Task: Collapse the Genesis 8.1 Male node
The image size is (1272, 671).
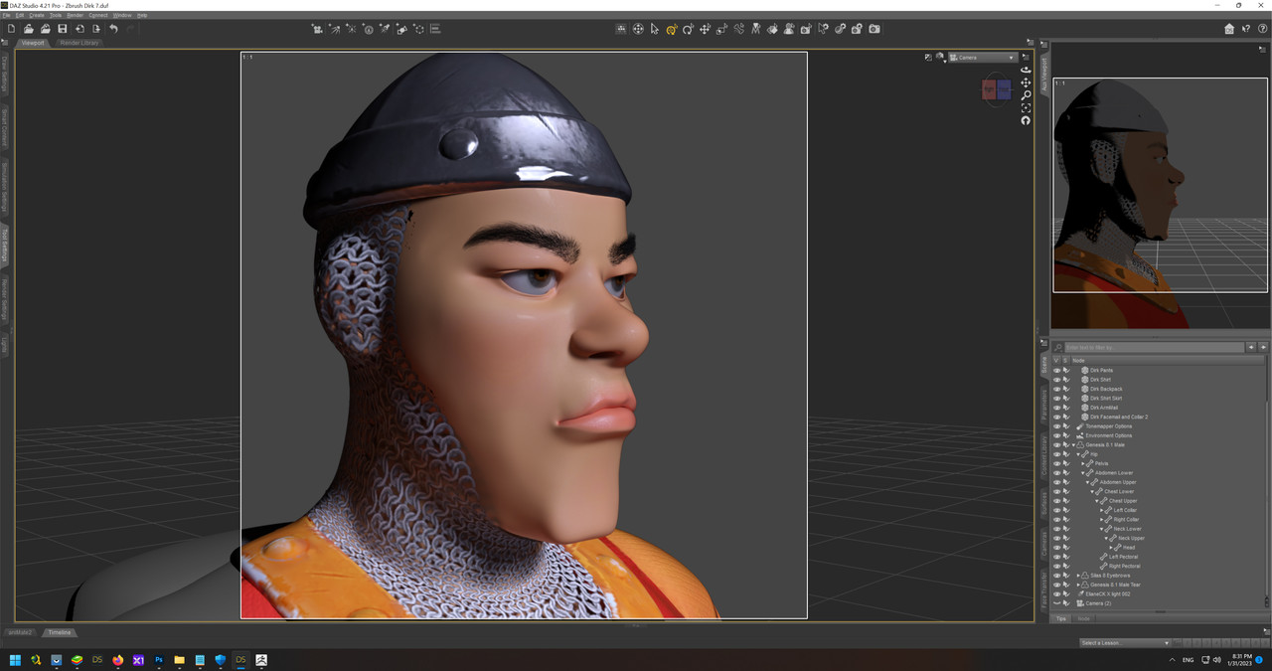Action: pos(1074,445)
